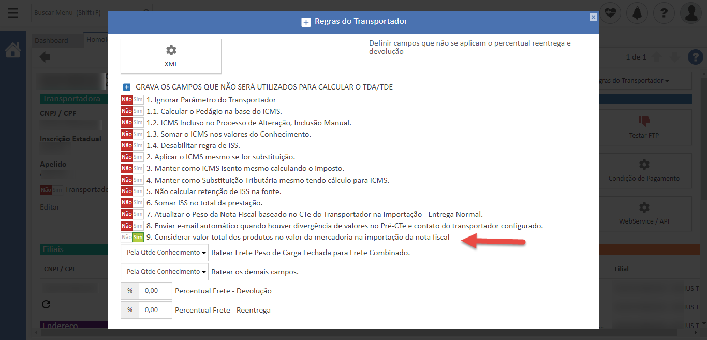Click the refresh icon under Filiais
707x340 pixels.
[46, 304]
